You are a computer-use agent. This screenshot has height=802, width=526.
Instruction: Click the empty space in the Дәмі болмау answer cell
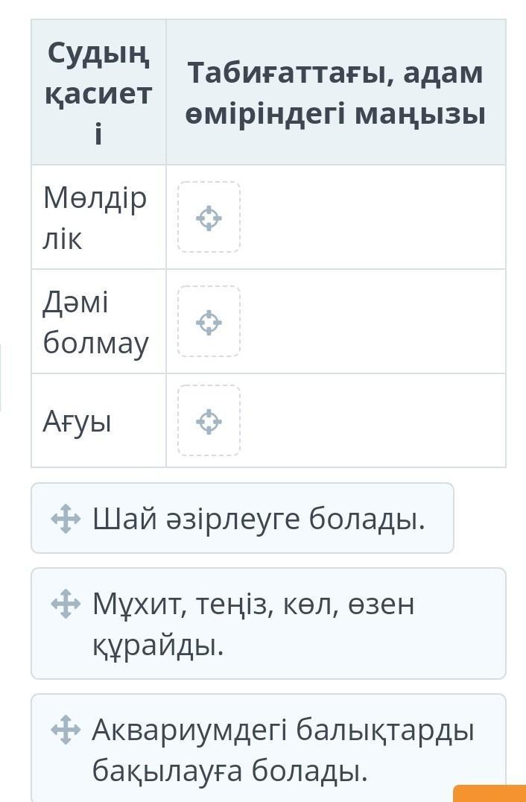[x=373, y=322]
